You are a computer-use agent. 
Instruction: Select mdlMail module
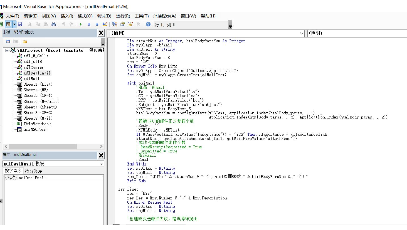(31, 79)
